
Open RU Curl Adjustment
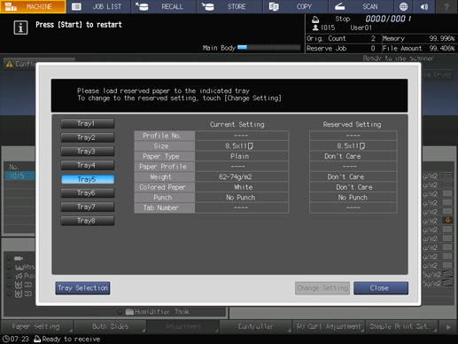tap(329, 326)
